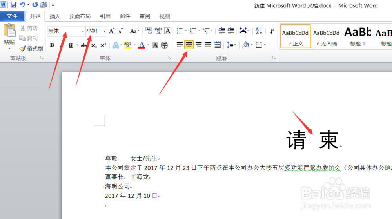
Task: Click the Distributed alignment icon
Action: [217, 45]
